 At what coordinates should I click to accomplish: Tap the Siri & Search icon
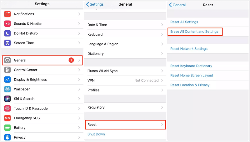(7, 99)
